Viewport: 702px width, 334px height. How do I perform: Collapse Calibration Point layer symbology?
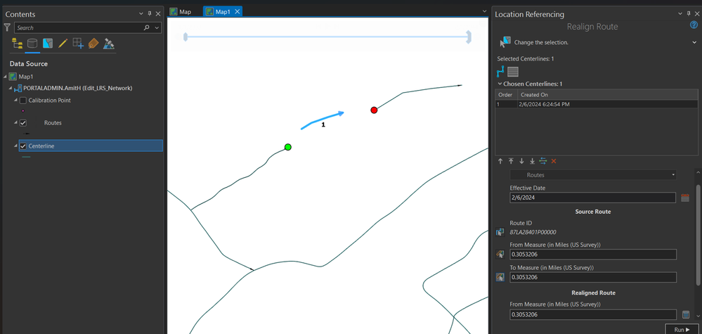pyautogui.click(x=15, y=101)
